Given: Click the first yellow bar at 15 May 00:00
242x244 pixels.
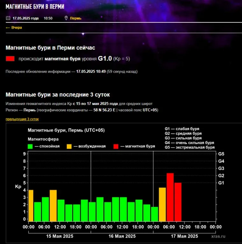Looking at the screenshot, I should point(31,205).
